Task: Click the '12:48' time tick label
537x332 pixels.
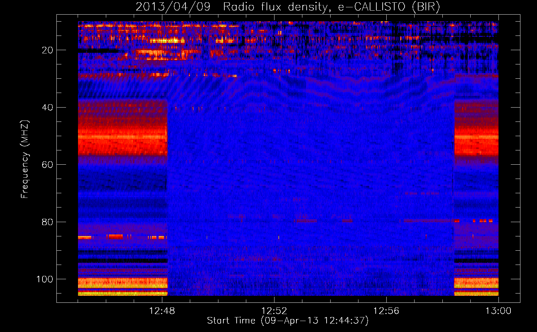Action: [x=162, y=311]
